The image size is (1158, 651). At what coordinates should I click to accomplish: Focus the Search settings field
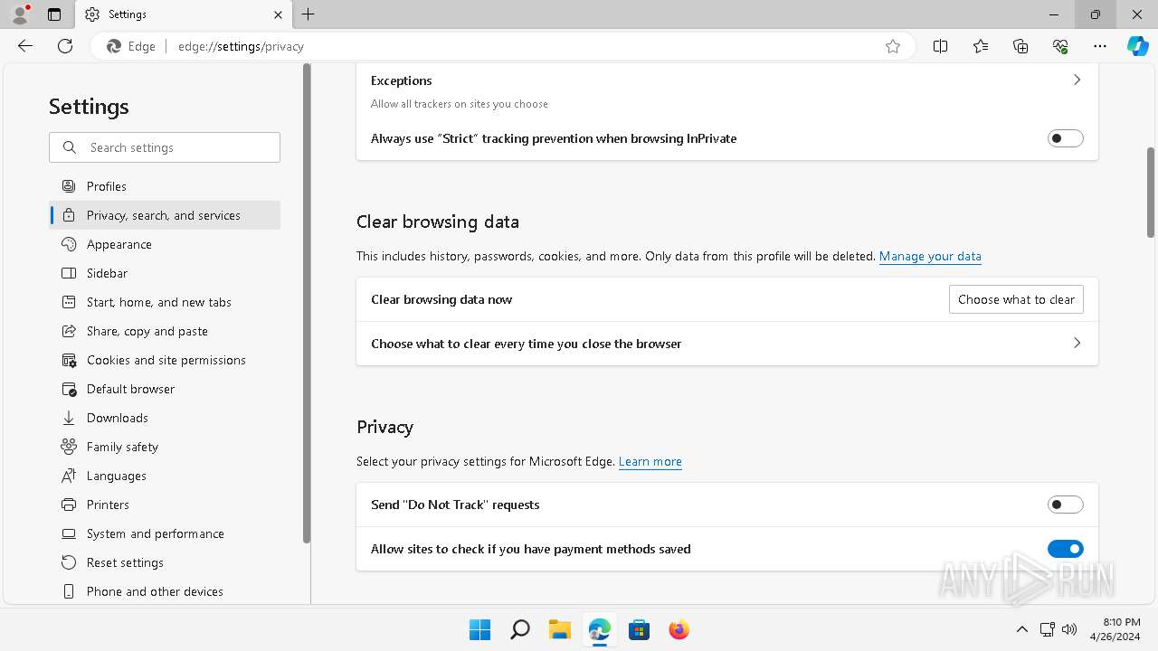click(x=165, y=147)
